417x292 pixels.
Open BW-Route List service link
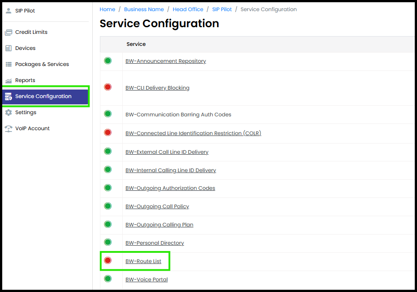(x=143, y=261)
